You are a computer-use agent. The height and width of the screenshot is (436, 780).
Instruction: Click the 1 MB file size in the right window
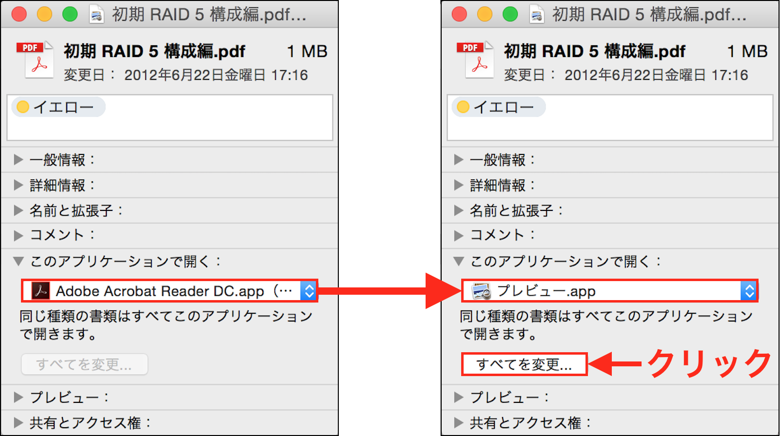click(x=747, y=51)
